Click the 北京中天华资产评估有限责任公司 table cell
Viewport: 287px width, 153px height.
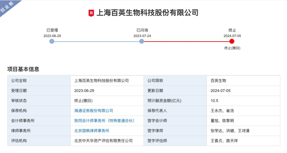103,141
